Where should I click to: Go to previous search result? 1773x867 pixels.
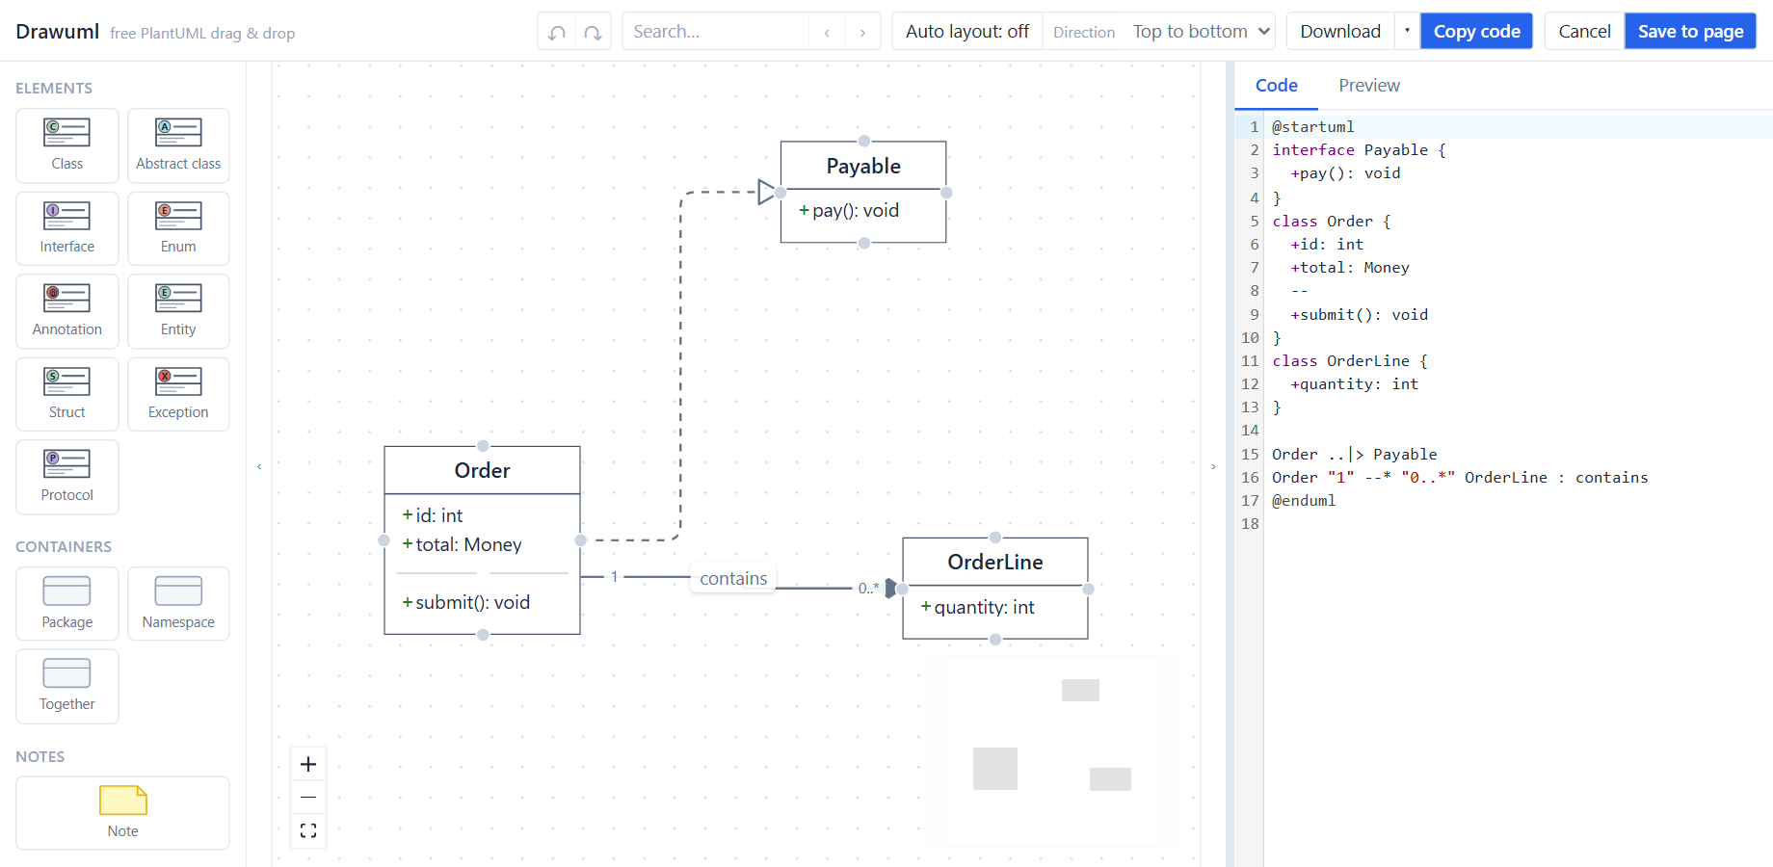click(x=827, y=32)
